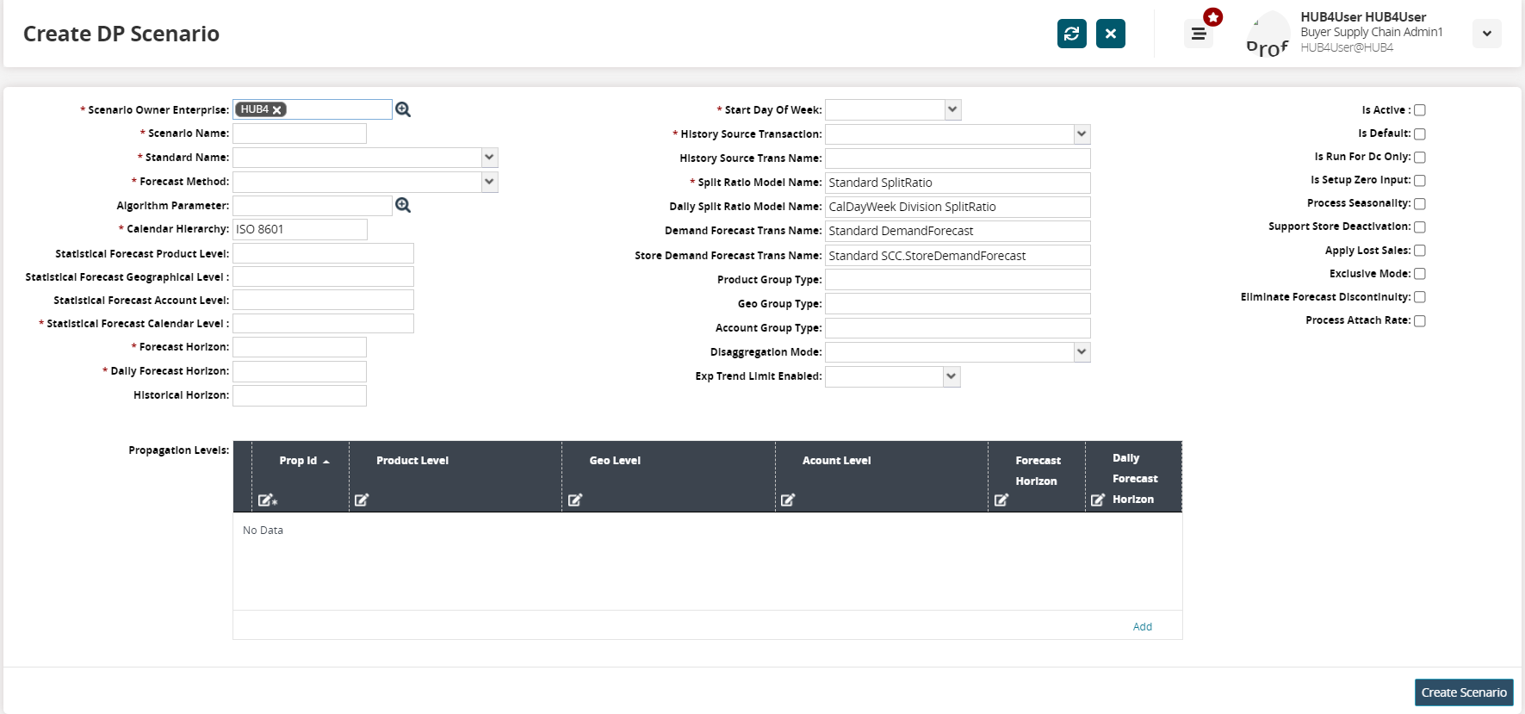Click the teal X close-page button

[1111, 34]
